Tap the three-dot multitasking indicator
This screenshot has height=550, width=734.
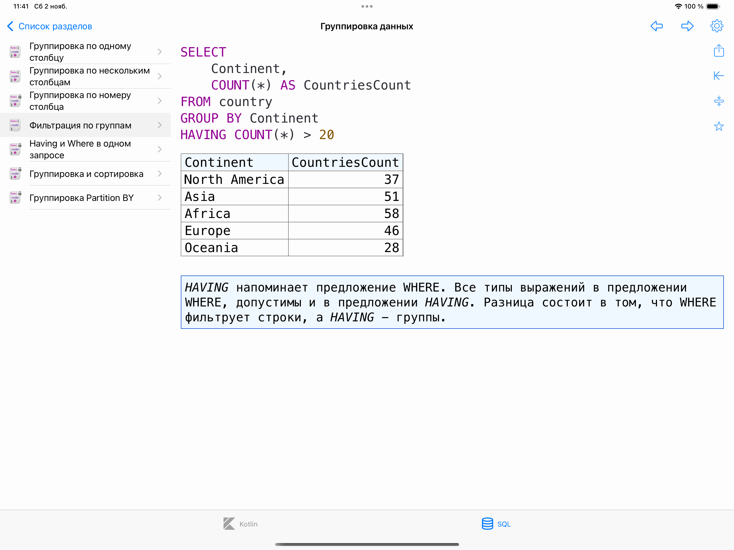tap(367, 6)
